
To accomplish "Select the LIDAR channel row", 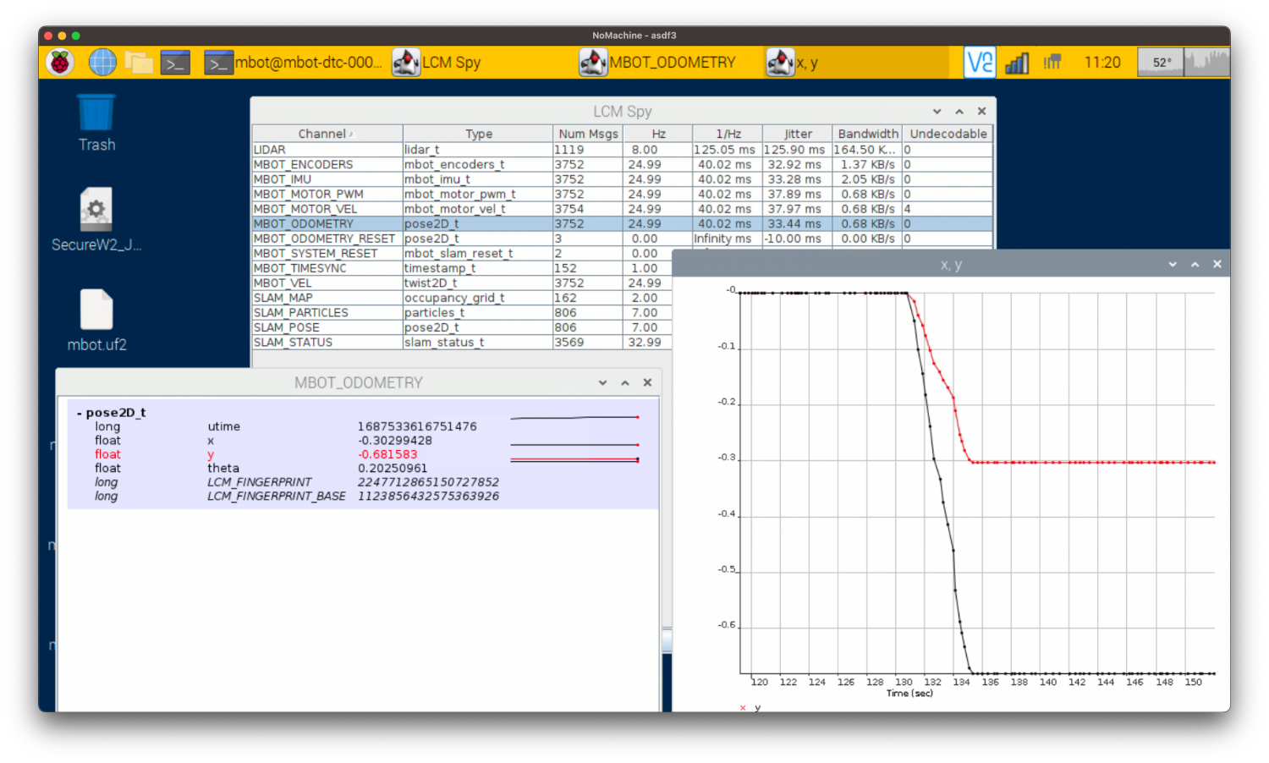I will (x=622, y=150).
